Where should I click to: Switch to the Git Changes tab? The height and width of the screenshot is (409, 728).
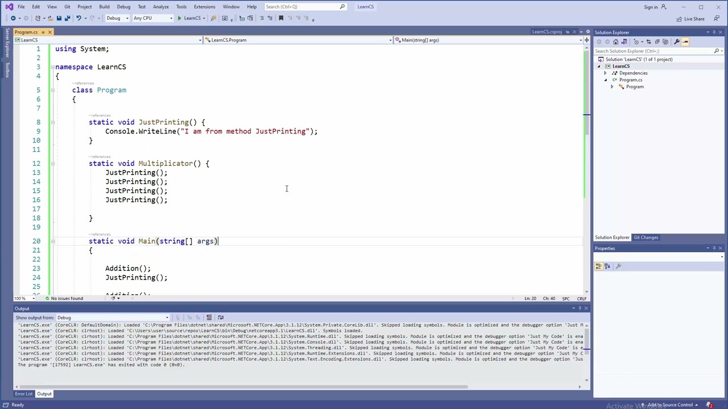646,237
